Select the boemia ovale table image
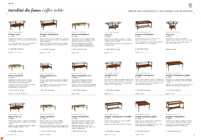This screenshot has height=140, width=201. pos(17,25)
